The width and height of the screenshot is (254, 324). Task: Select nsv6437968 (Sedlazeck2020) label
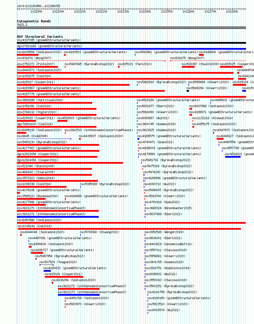click(x=211, y=106)
